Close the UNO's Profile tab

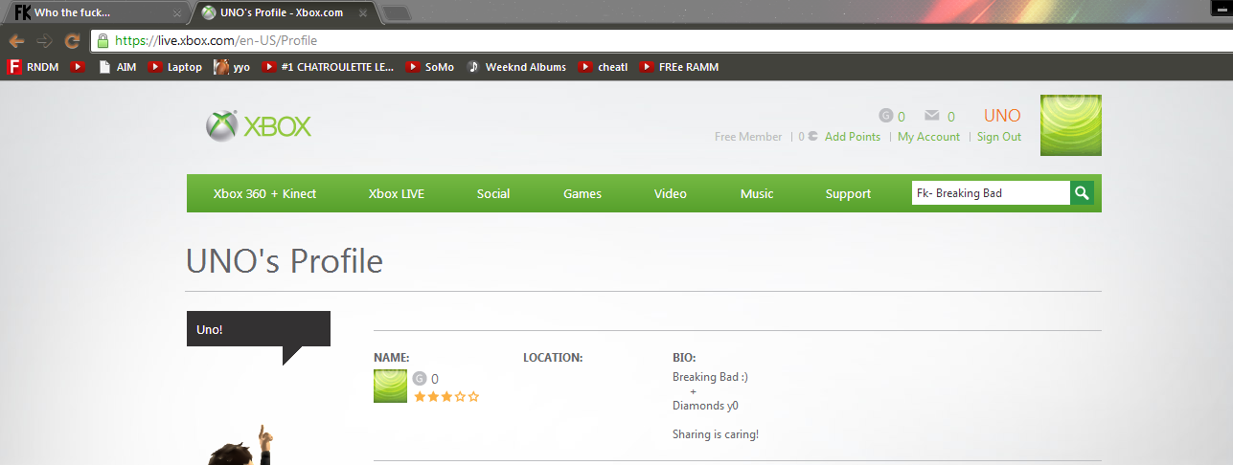(362, 13)
